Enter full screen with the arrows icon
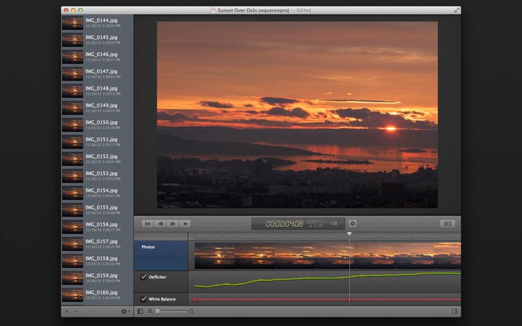 point(457,10)
